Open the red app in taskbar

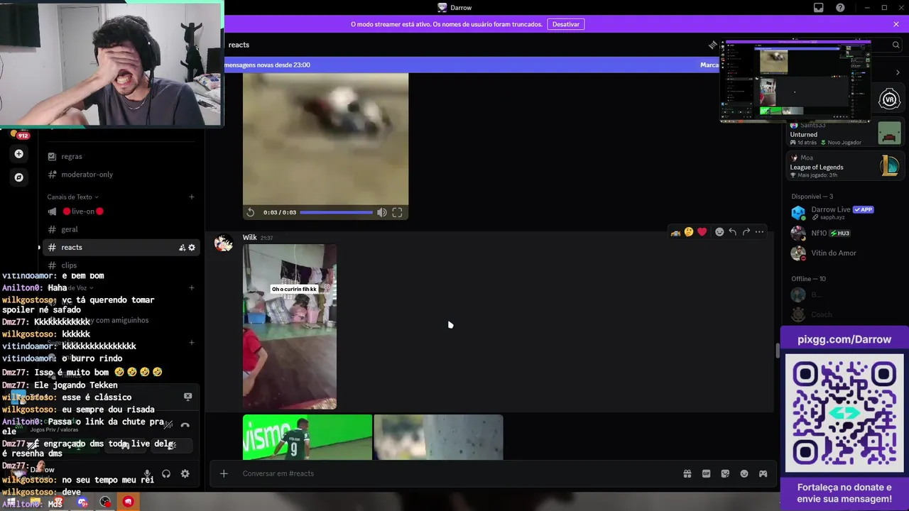point(129,502)
